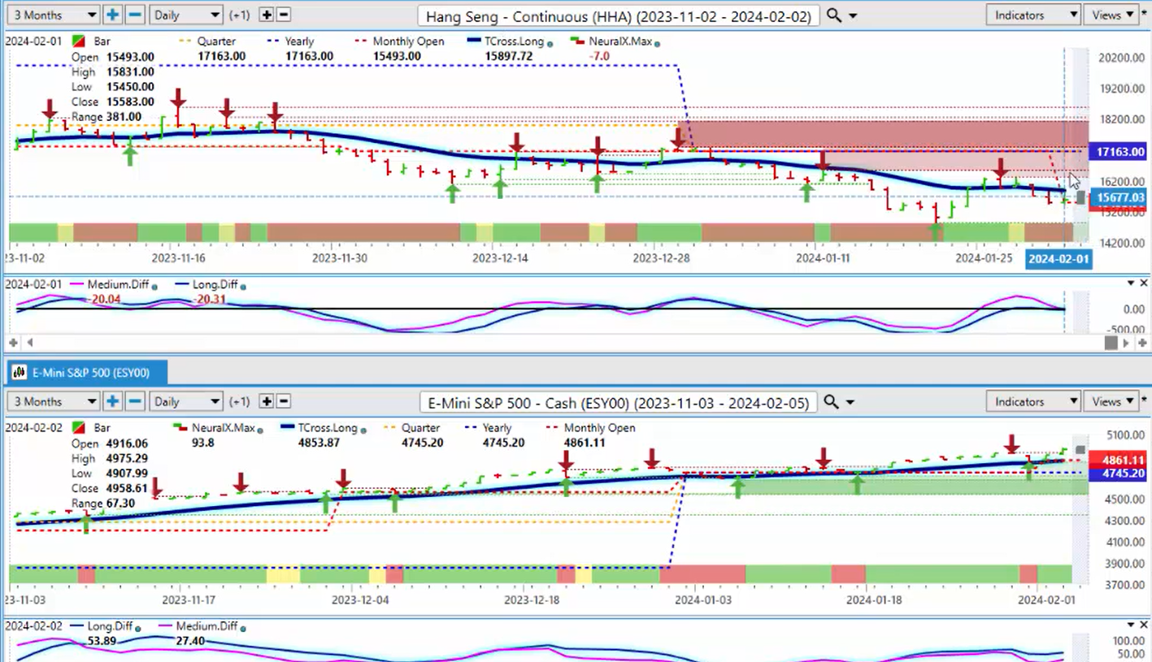This screenshot has height=662, width=1152.
Task: Expand E-Mini subpanel options arrow
Action: click(1130, 624)
